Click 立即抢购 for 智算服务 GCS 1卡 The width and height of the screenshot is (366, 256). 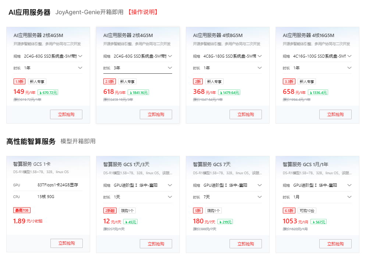pos(66,243)
